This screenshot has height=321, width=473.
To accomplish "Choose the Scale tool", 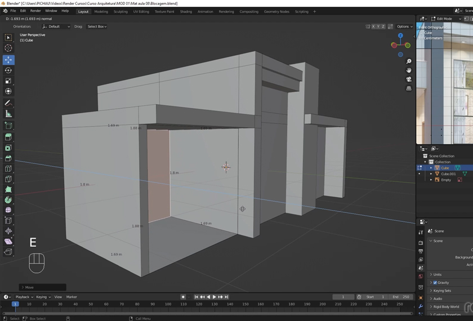I will point(8,81).
